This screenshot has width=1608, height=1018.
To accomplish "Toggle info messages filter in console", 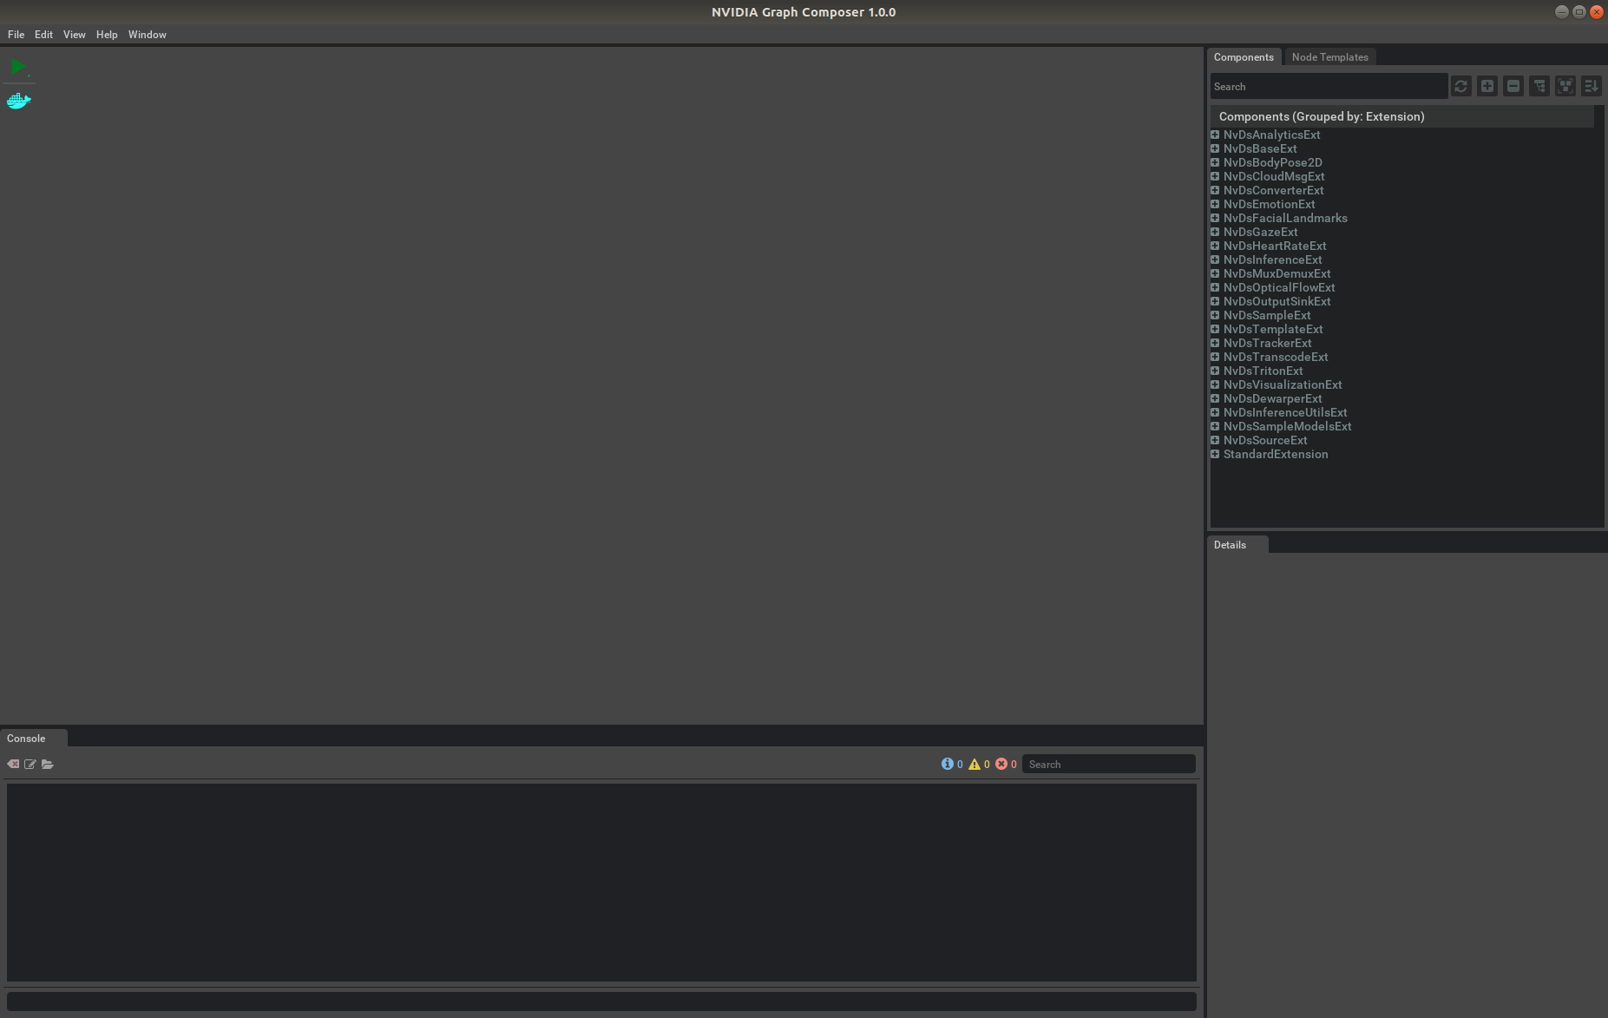I will point(948,764).
